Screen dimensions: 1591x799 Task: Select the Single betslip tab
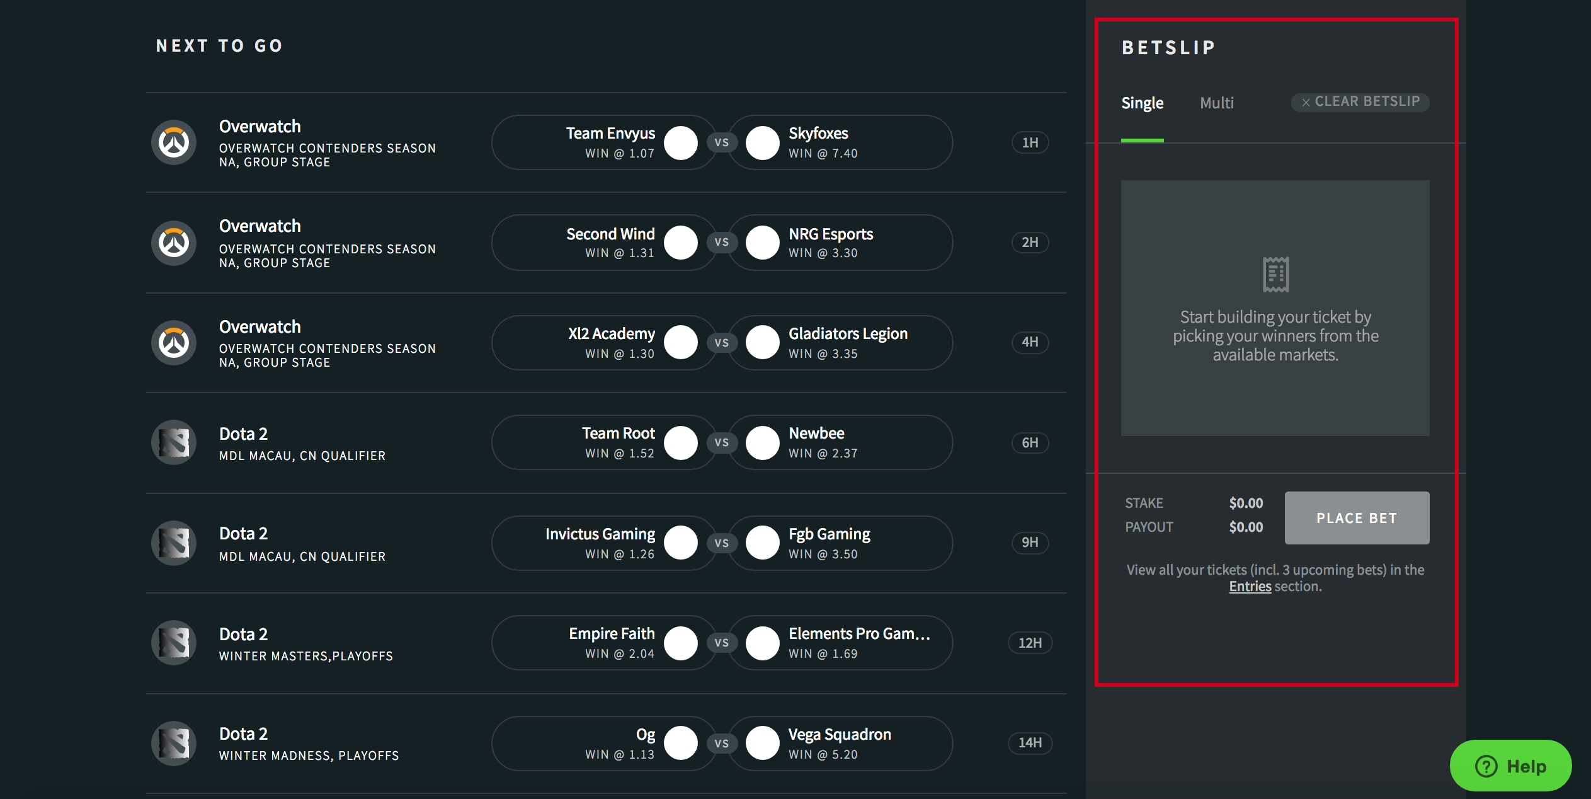[x=1142, y=103]
